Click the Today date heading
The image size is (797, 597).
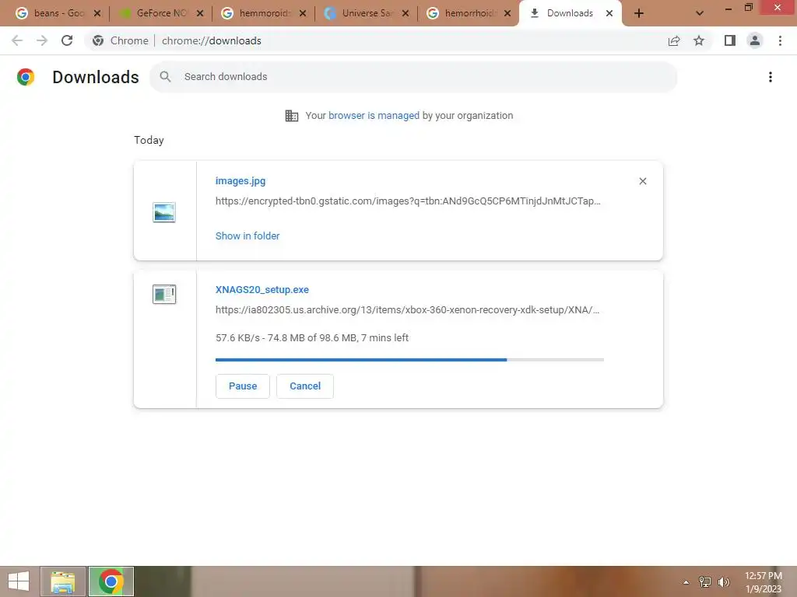(149, 140)
